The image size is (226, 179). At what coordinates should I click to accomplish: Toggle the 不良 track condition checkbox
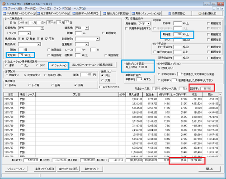click(47, 39)
